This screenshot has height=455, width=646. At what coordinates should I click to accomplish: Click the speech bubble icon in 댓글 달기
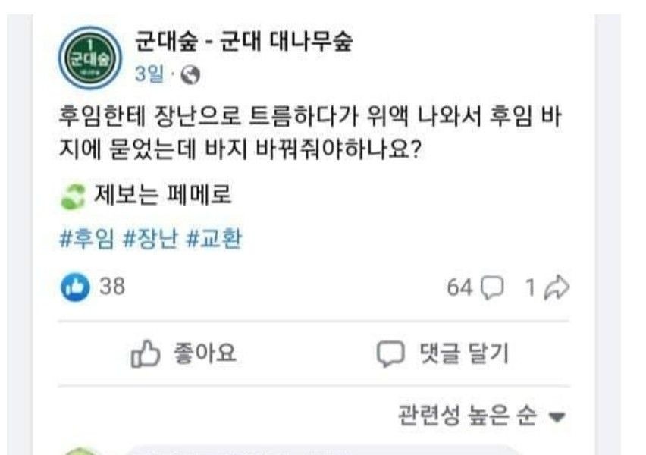tap(392, 354)
